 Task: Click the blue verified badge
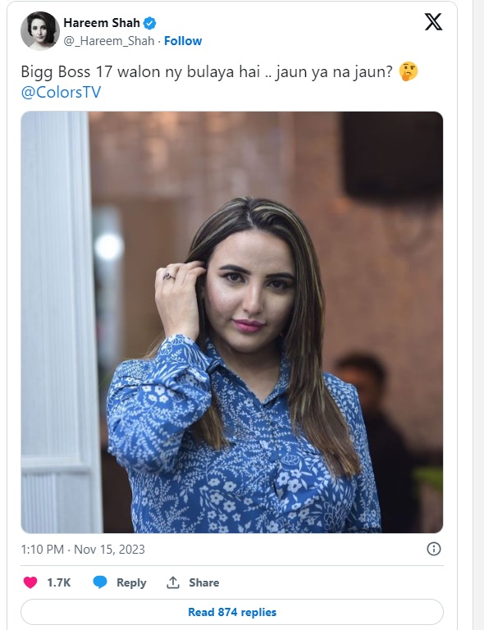click(x=150, y=23)
